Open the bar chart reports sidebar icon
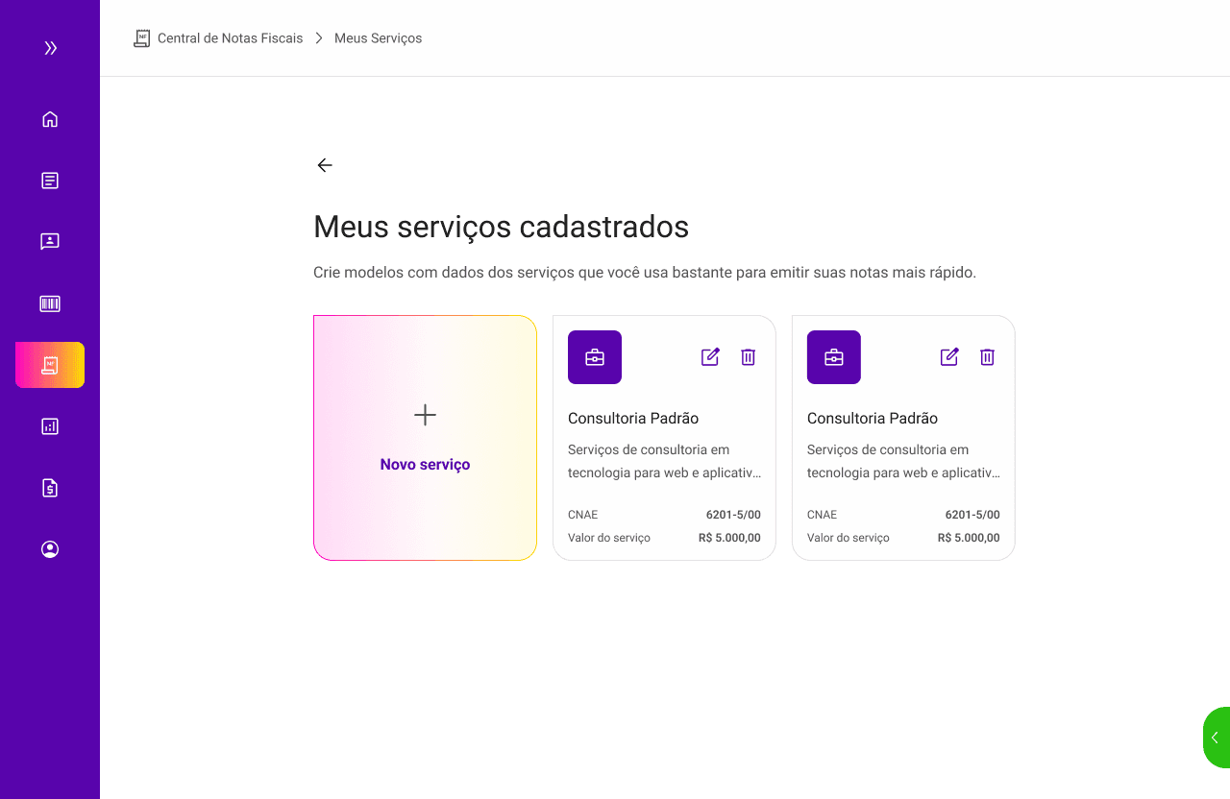This screenshot has height=799, width=1230. [x=50, y=426]
